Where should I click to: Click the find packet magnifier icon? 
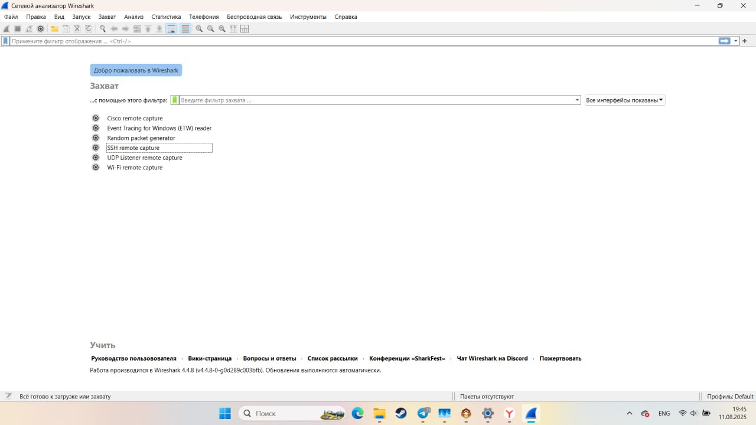tap(102, 28)
